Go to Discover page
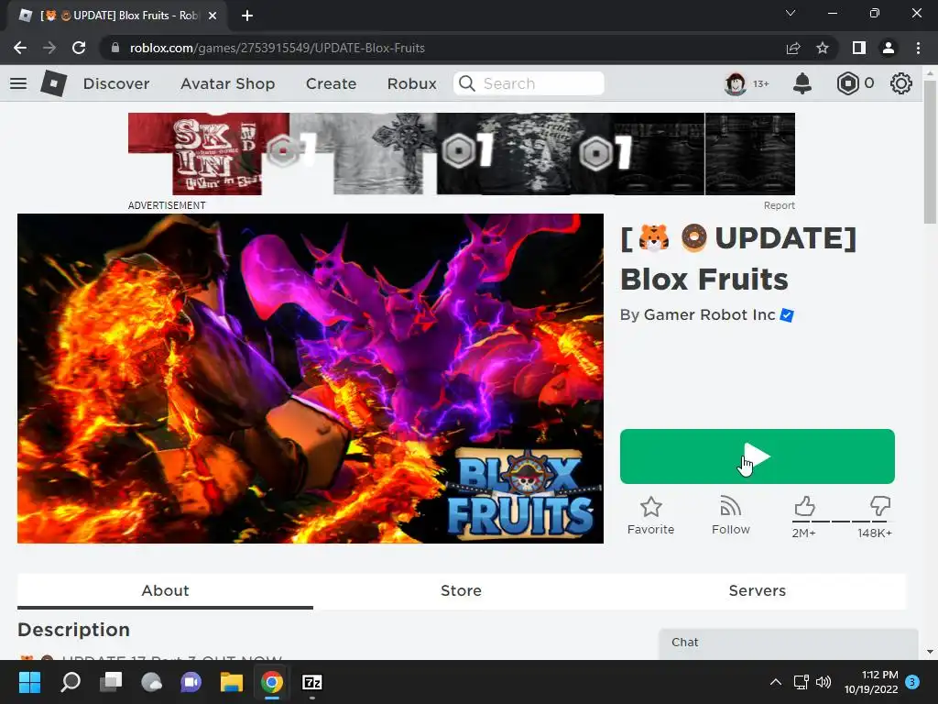The image size is (938, 704). point(116,83)
